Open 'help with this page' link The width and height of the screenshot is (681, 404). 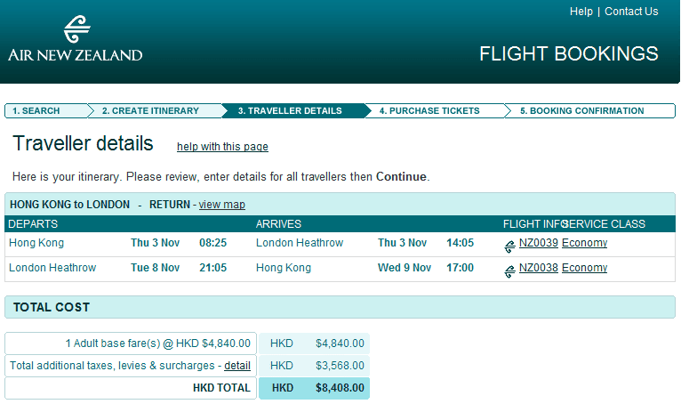tap(222, 147)
